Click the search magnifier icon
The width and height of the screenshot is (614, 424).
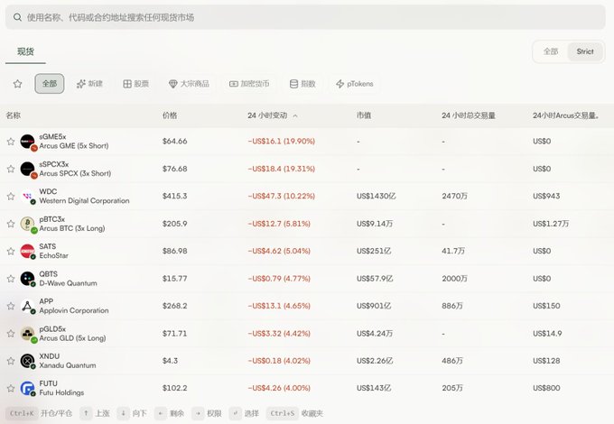[x=17, y=17]
